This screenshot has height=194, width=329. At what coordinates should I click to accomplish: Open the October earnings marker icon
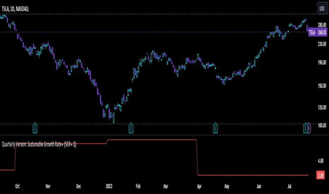35,128
